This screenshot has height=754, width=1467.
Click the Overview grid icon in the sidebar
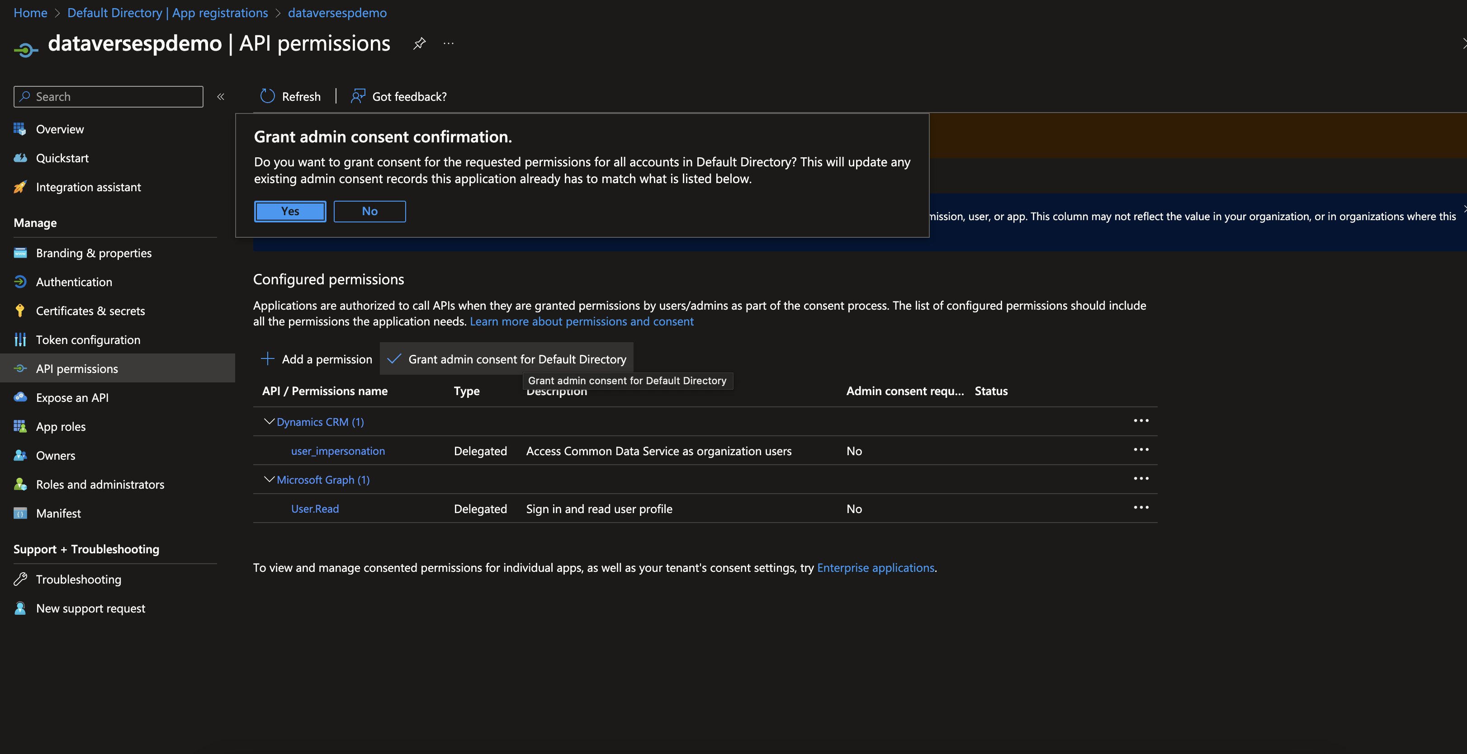pos(20,129)
